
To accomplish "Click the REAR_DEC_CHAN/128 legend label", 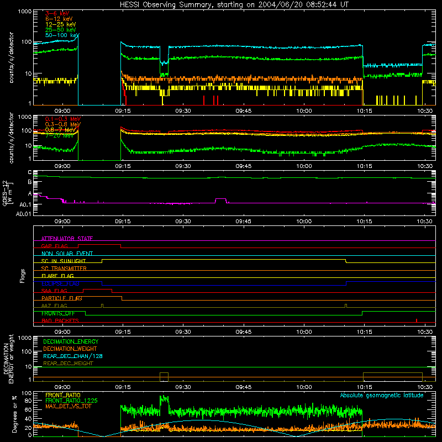I will pyautogui.click(x=73, y=356).
